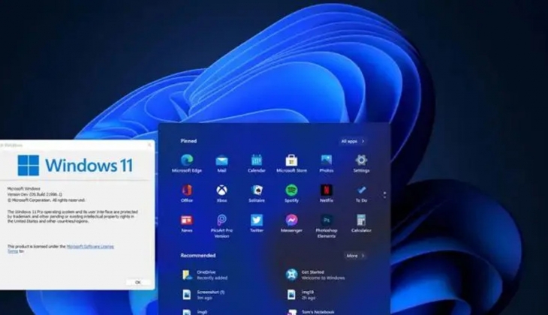Image resolution: width=548 pixels, height=315 pixels.
Task: Launch Messenger app
Action: 291,223
